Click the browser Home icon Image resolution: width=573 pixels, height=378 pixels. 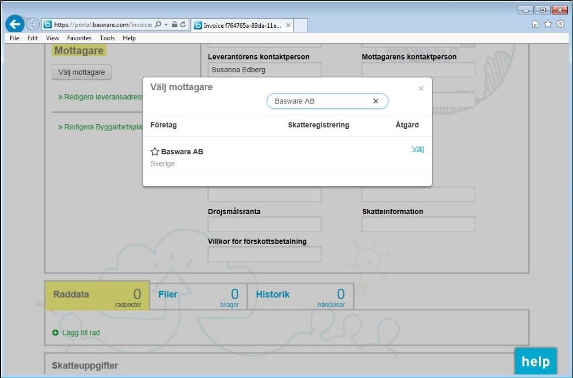535,24
